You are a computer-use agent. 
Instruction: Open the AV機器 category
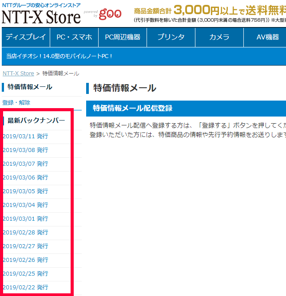click(x=267, y=37)
